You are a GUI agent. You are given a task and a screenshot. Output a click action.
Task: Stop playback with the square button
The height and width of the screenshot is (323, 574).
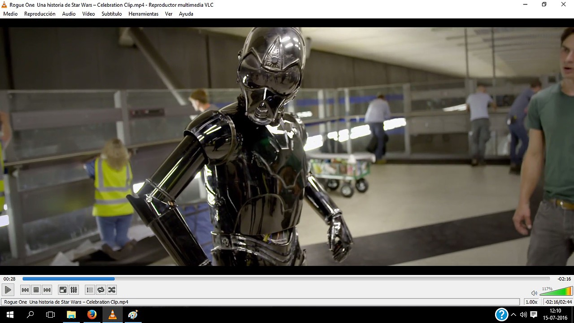coord(36,290)
